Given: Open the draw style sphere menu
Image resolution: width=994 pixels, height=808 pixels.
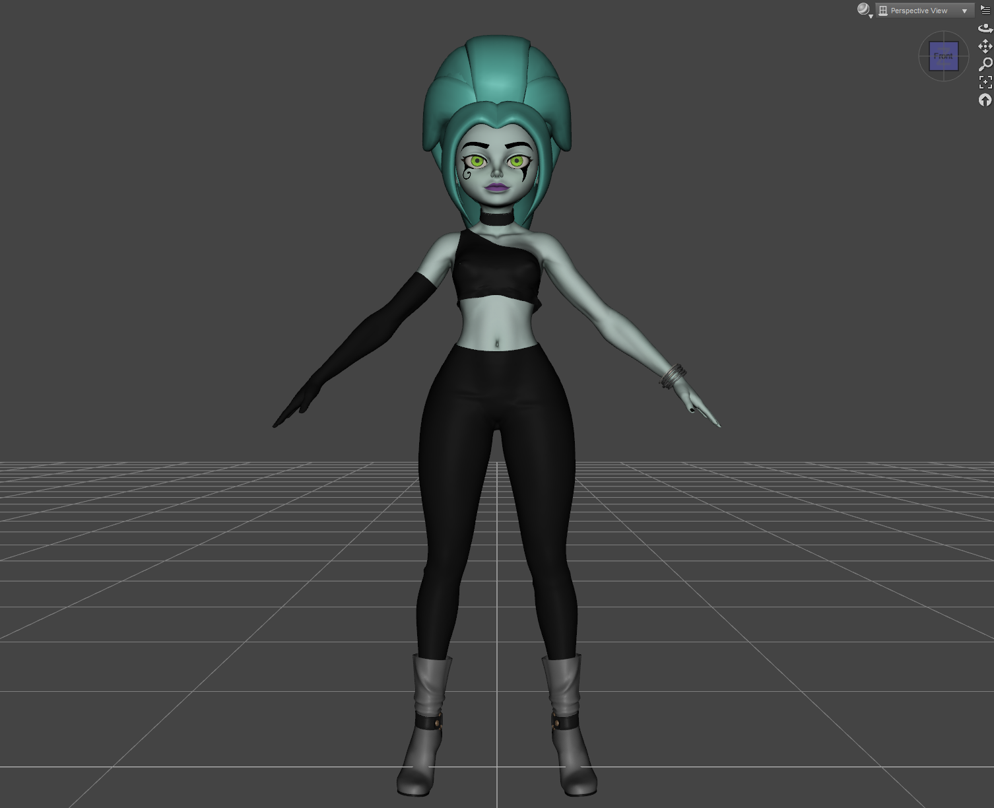Looking at the screenshot, I should (x=865, y=10).
